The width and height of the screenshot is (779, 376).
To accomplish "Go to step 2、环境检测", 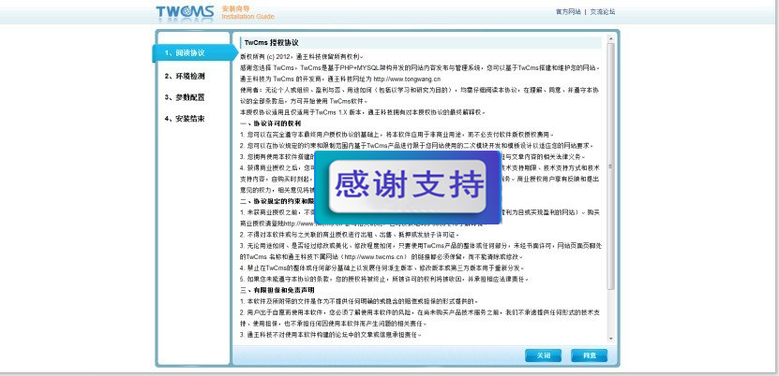I will click(185, 77).
